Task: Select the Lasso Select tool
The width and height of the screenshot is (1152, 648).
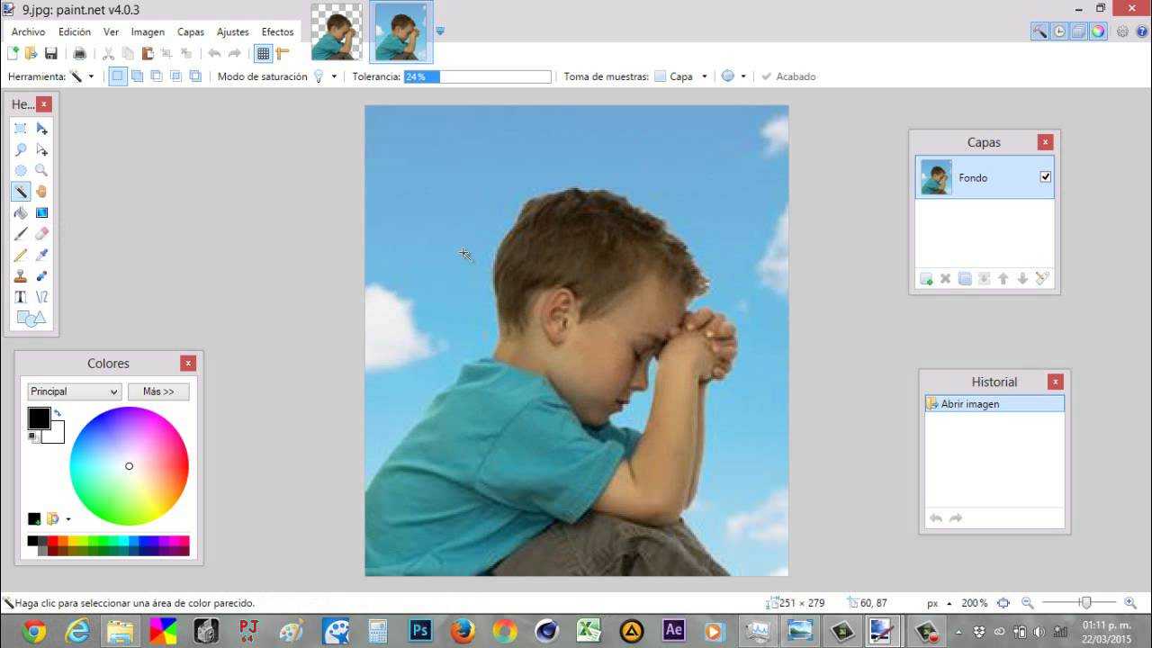Action: (x=20, y=149)
